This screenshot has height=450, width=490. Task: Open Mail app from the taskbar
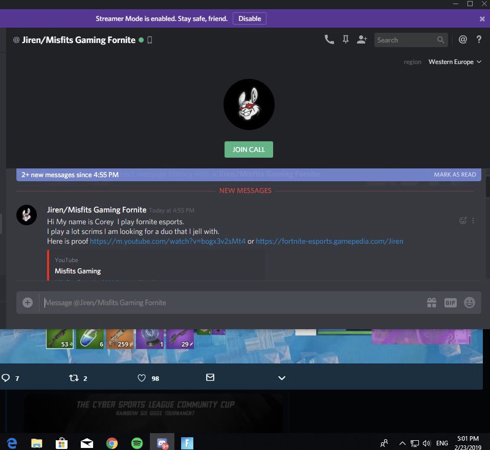86,443
